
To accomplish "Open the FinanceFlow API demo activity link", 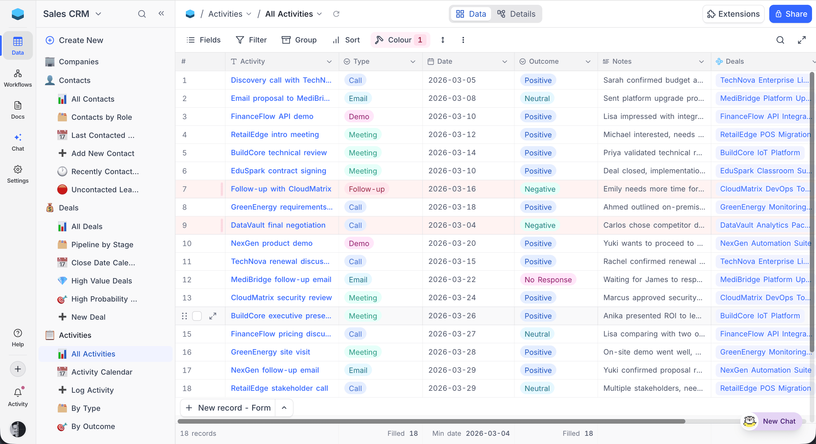I will [x=272, y=116].
